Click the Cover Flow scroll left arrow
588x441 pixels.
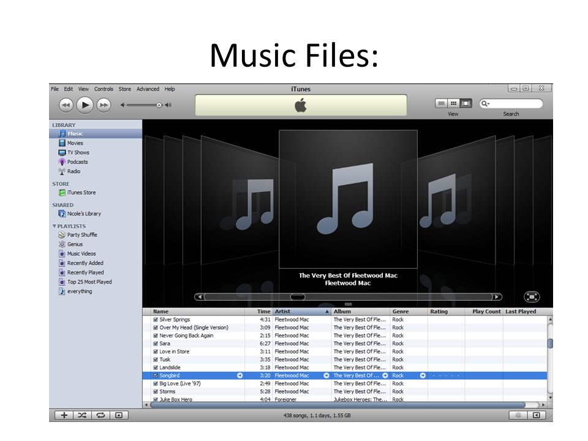pyautogui.click(x=200, y=297)
